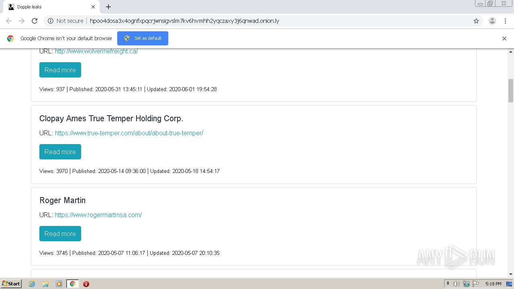Click the vertical scrollbar thumb
514x289 pixels.
pos(511,90)
